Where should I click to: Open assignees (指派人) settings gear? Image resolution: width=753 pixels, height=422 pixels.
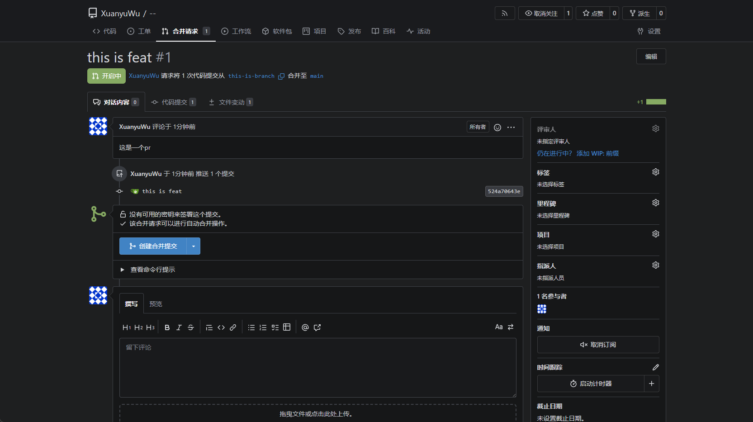tap(655, 266)
